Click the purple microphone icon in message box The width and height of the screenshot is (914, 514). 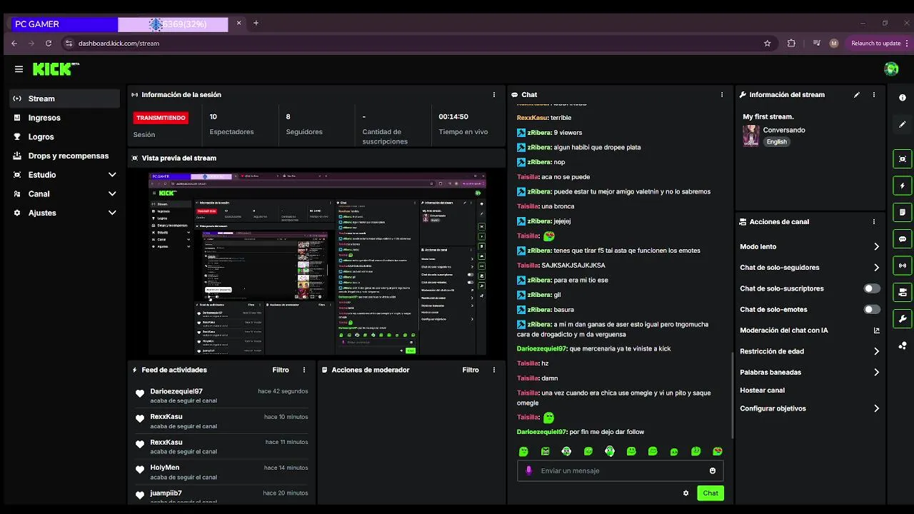click(529, 470)
